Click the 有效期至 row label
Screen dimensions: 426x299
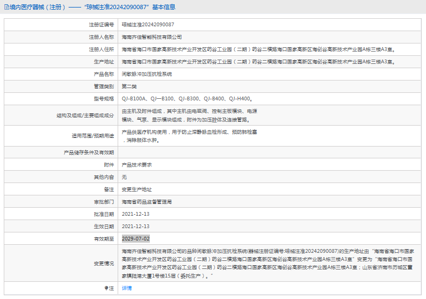tap(104, 239)
